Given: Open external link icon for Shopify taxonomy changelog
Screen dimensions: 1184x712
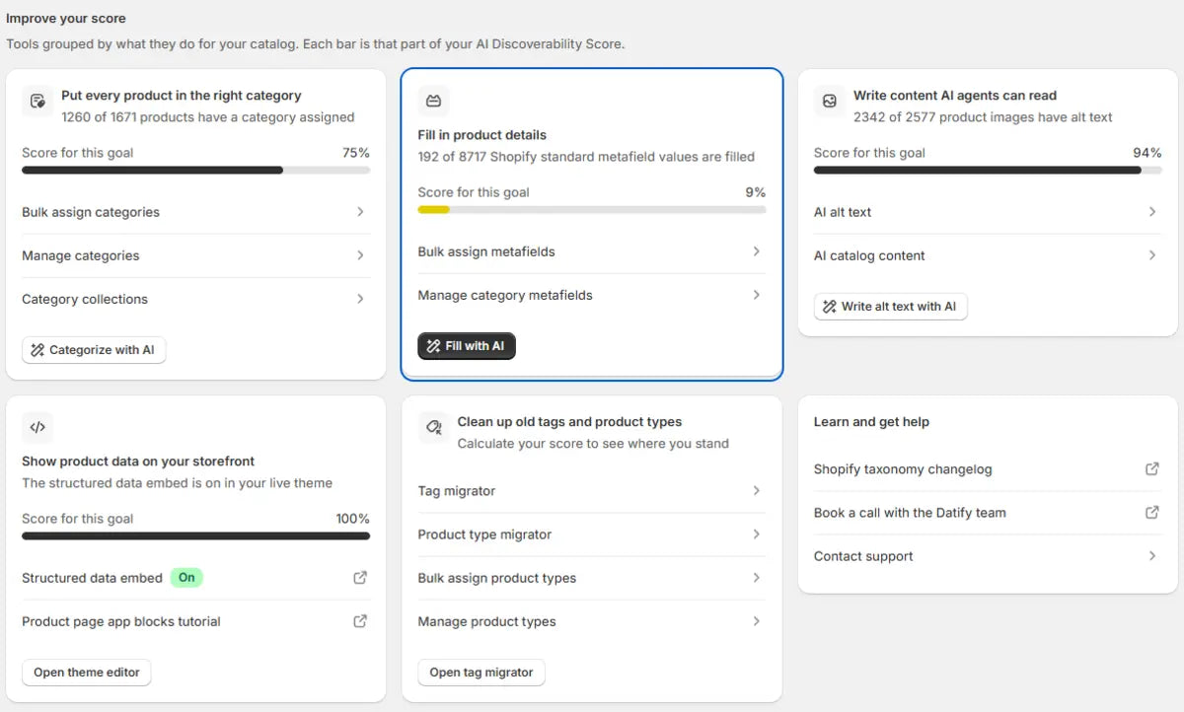Looking at the screenshot, I should (1151, 469).
